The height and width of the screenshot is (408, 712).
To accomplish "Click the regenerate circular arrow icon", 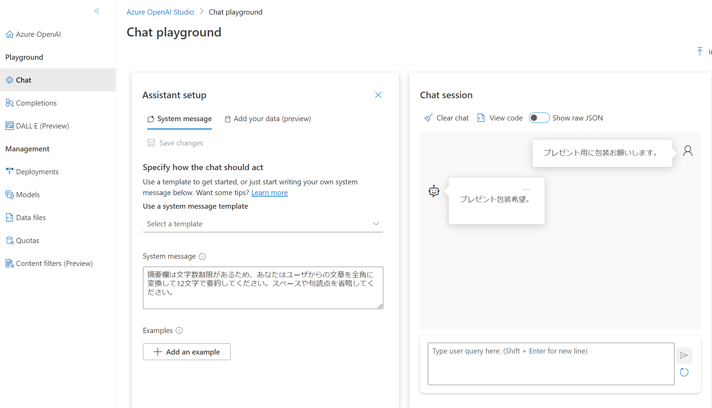I will click(684, 372).
